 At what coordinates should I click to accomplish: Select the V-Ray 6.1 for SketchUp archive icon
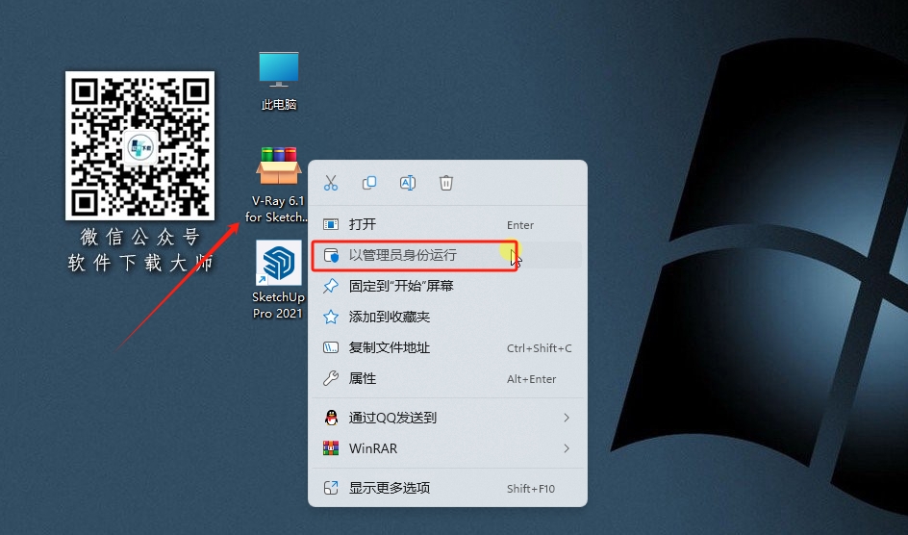pyautogui.click(x=278, y=185)
